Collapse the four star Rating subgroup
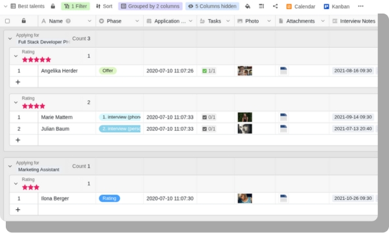This screenshot has height=233, width=389. pyautogui.click(x=16, y=102)
